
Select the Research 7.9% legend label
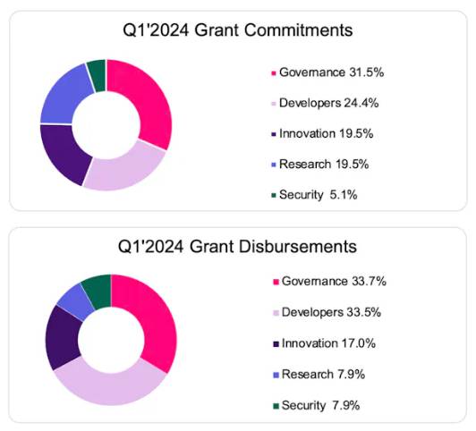point(323,375)
